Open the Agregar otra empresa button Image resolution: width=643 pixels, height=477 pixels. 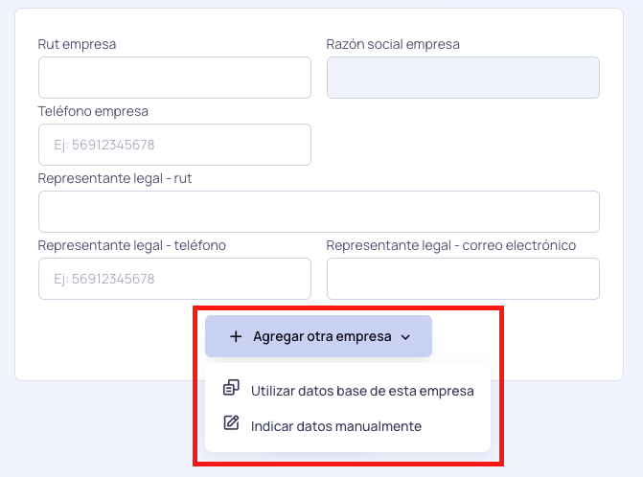318,336
